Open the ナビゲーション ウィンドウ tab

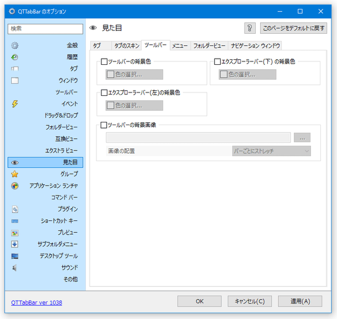[x=255, y=45]
